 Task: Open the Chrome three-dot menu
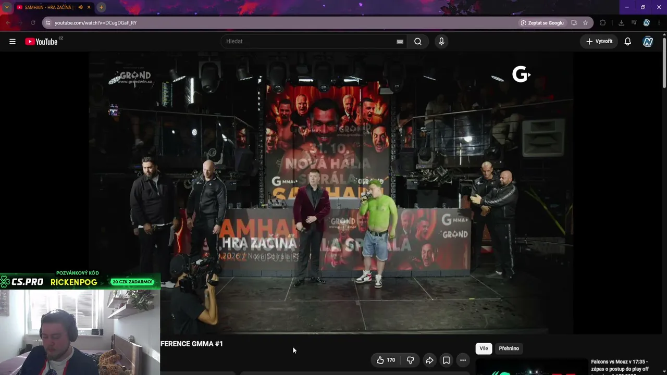[659, 23]
